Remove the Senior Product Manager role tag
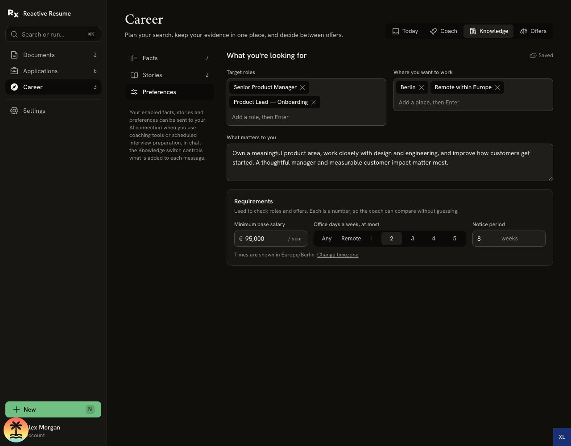This screenshot has height=446, width=571. [x=302, y=87]
